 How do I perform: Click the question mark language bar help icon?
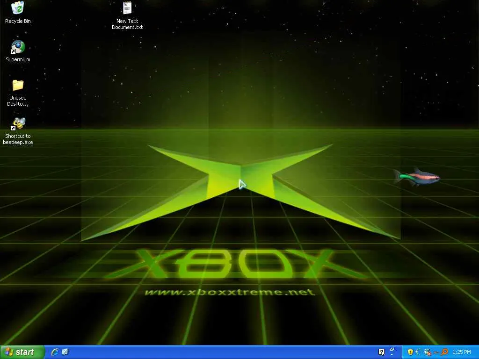[382, 352]
